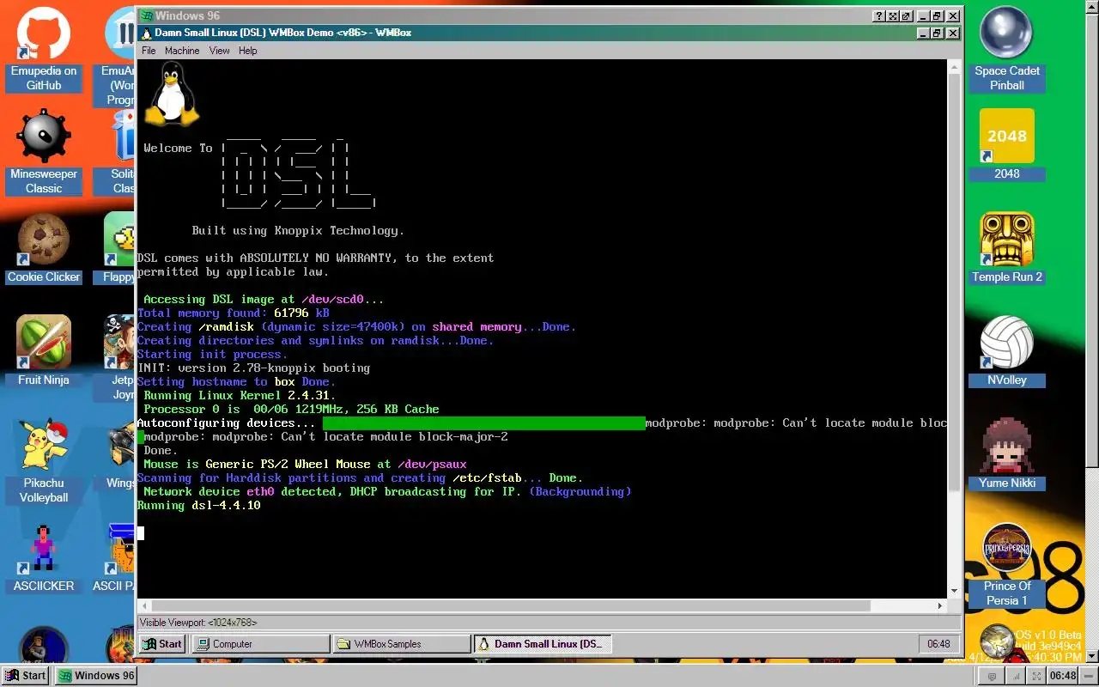The width and height of the screenshot is (1099, 687).
Task: Click the show desktop dash button in tray
Action: 1087,676
